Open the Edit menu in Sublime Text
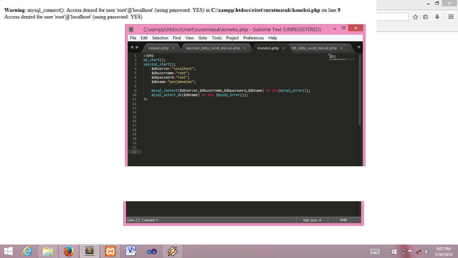 144,38
